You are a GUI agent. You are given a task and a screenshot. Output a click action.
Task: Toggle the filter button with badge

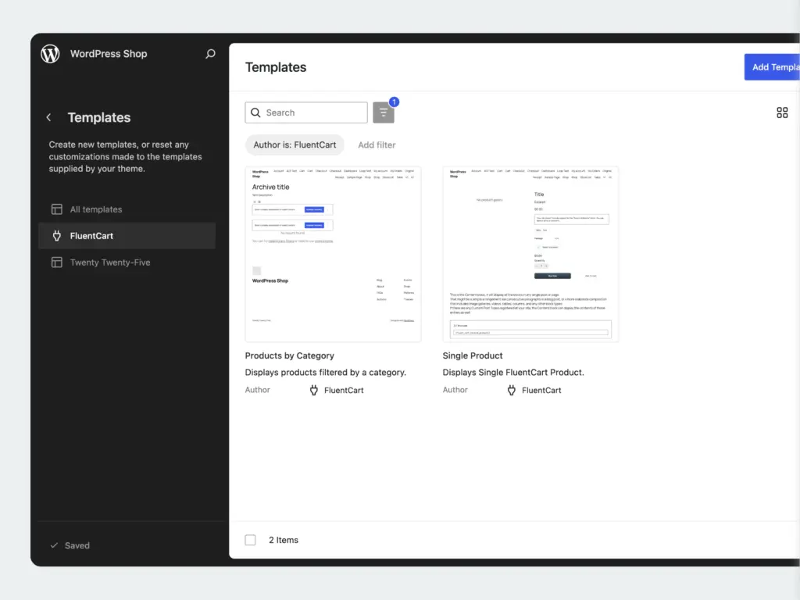point(384,112)
